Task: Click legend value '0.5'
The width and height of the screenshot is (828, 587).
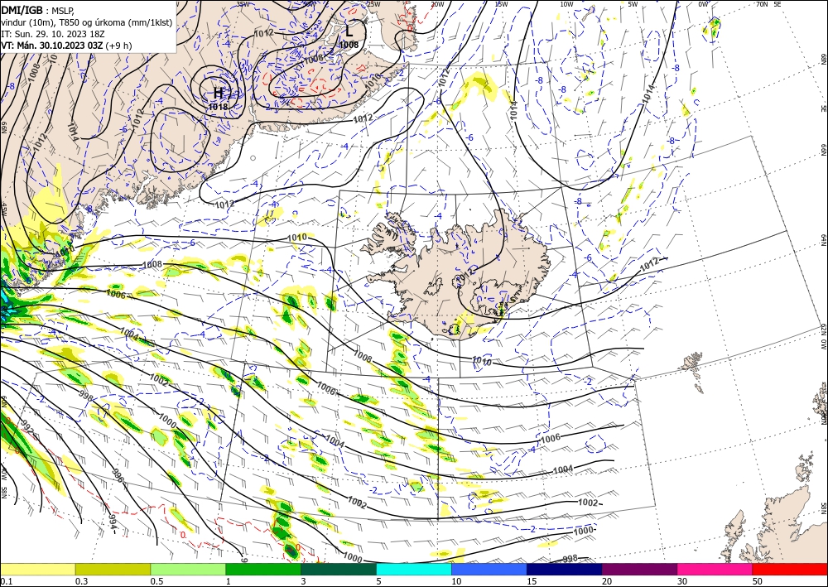Action: tap(156, 581)
